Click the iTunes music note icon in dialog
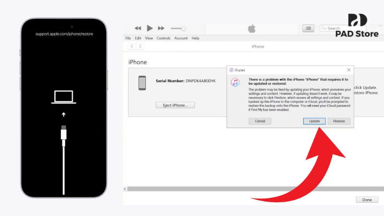 (x=235, y=82)
